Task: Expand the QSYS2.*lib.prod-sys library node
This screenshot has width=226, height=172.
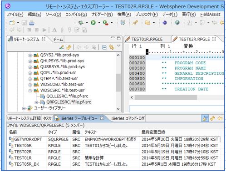Action: tap(30, 56)
